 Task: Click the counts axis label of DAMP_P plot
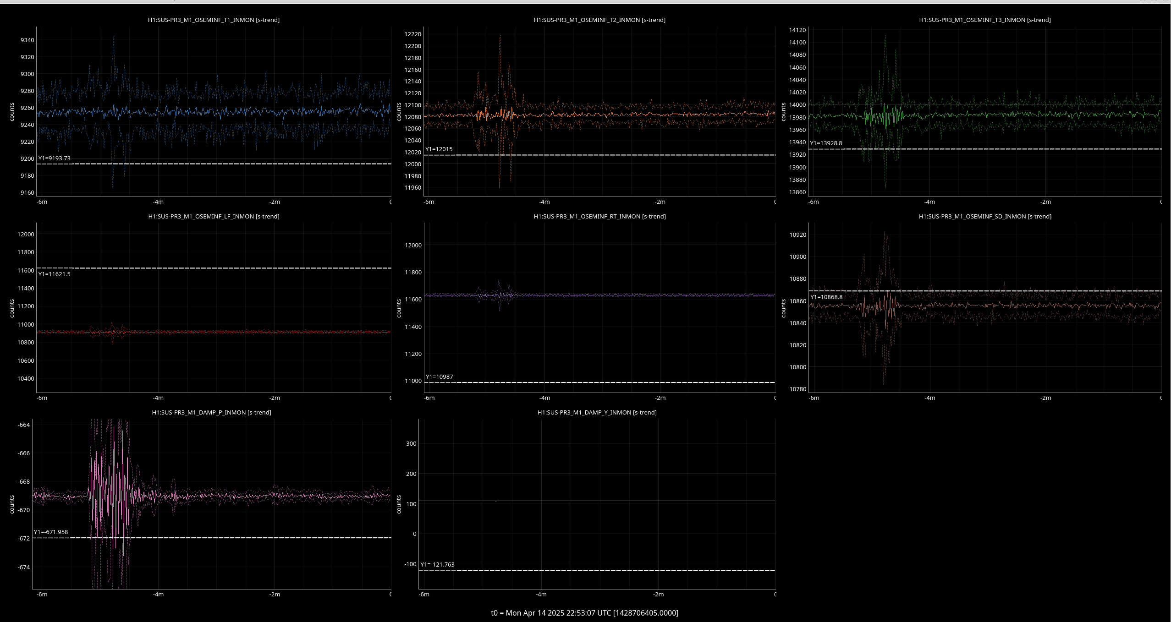12,504
